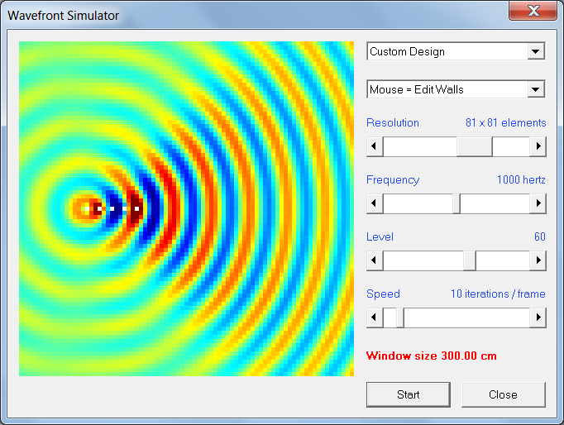Click the Speed label
564x425 pixels.
click(383, 294)
